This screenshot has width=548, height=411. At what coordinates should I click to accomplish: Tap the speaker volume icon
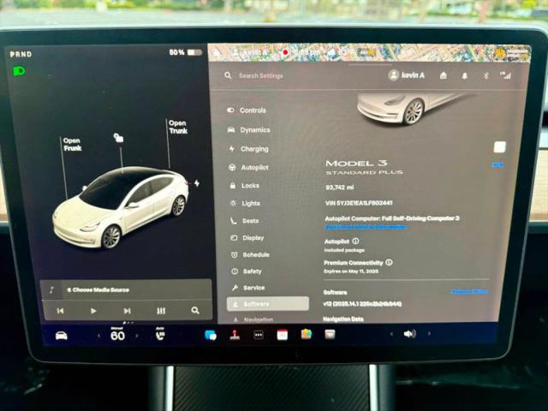(x=409, y=334)
